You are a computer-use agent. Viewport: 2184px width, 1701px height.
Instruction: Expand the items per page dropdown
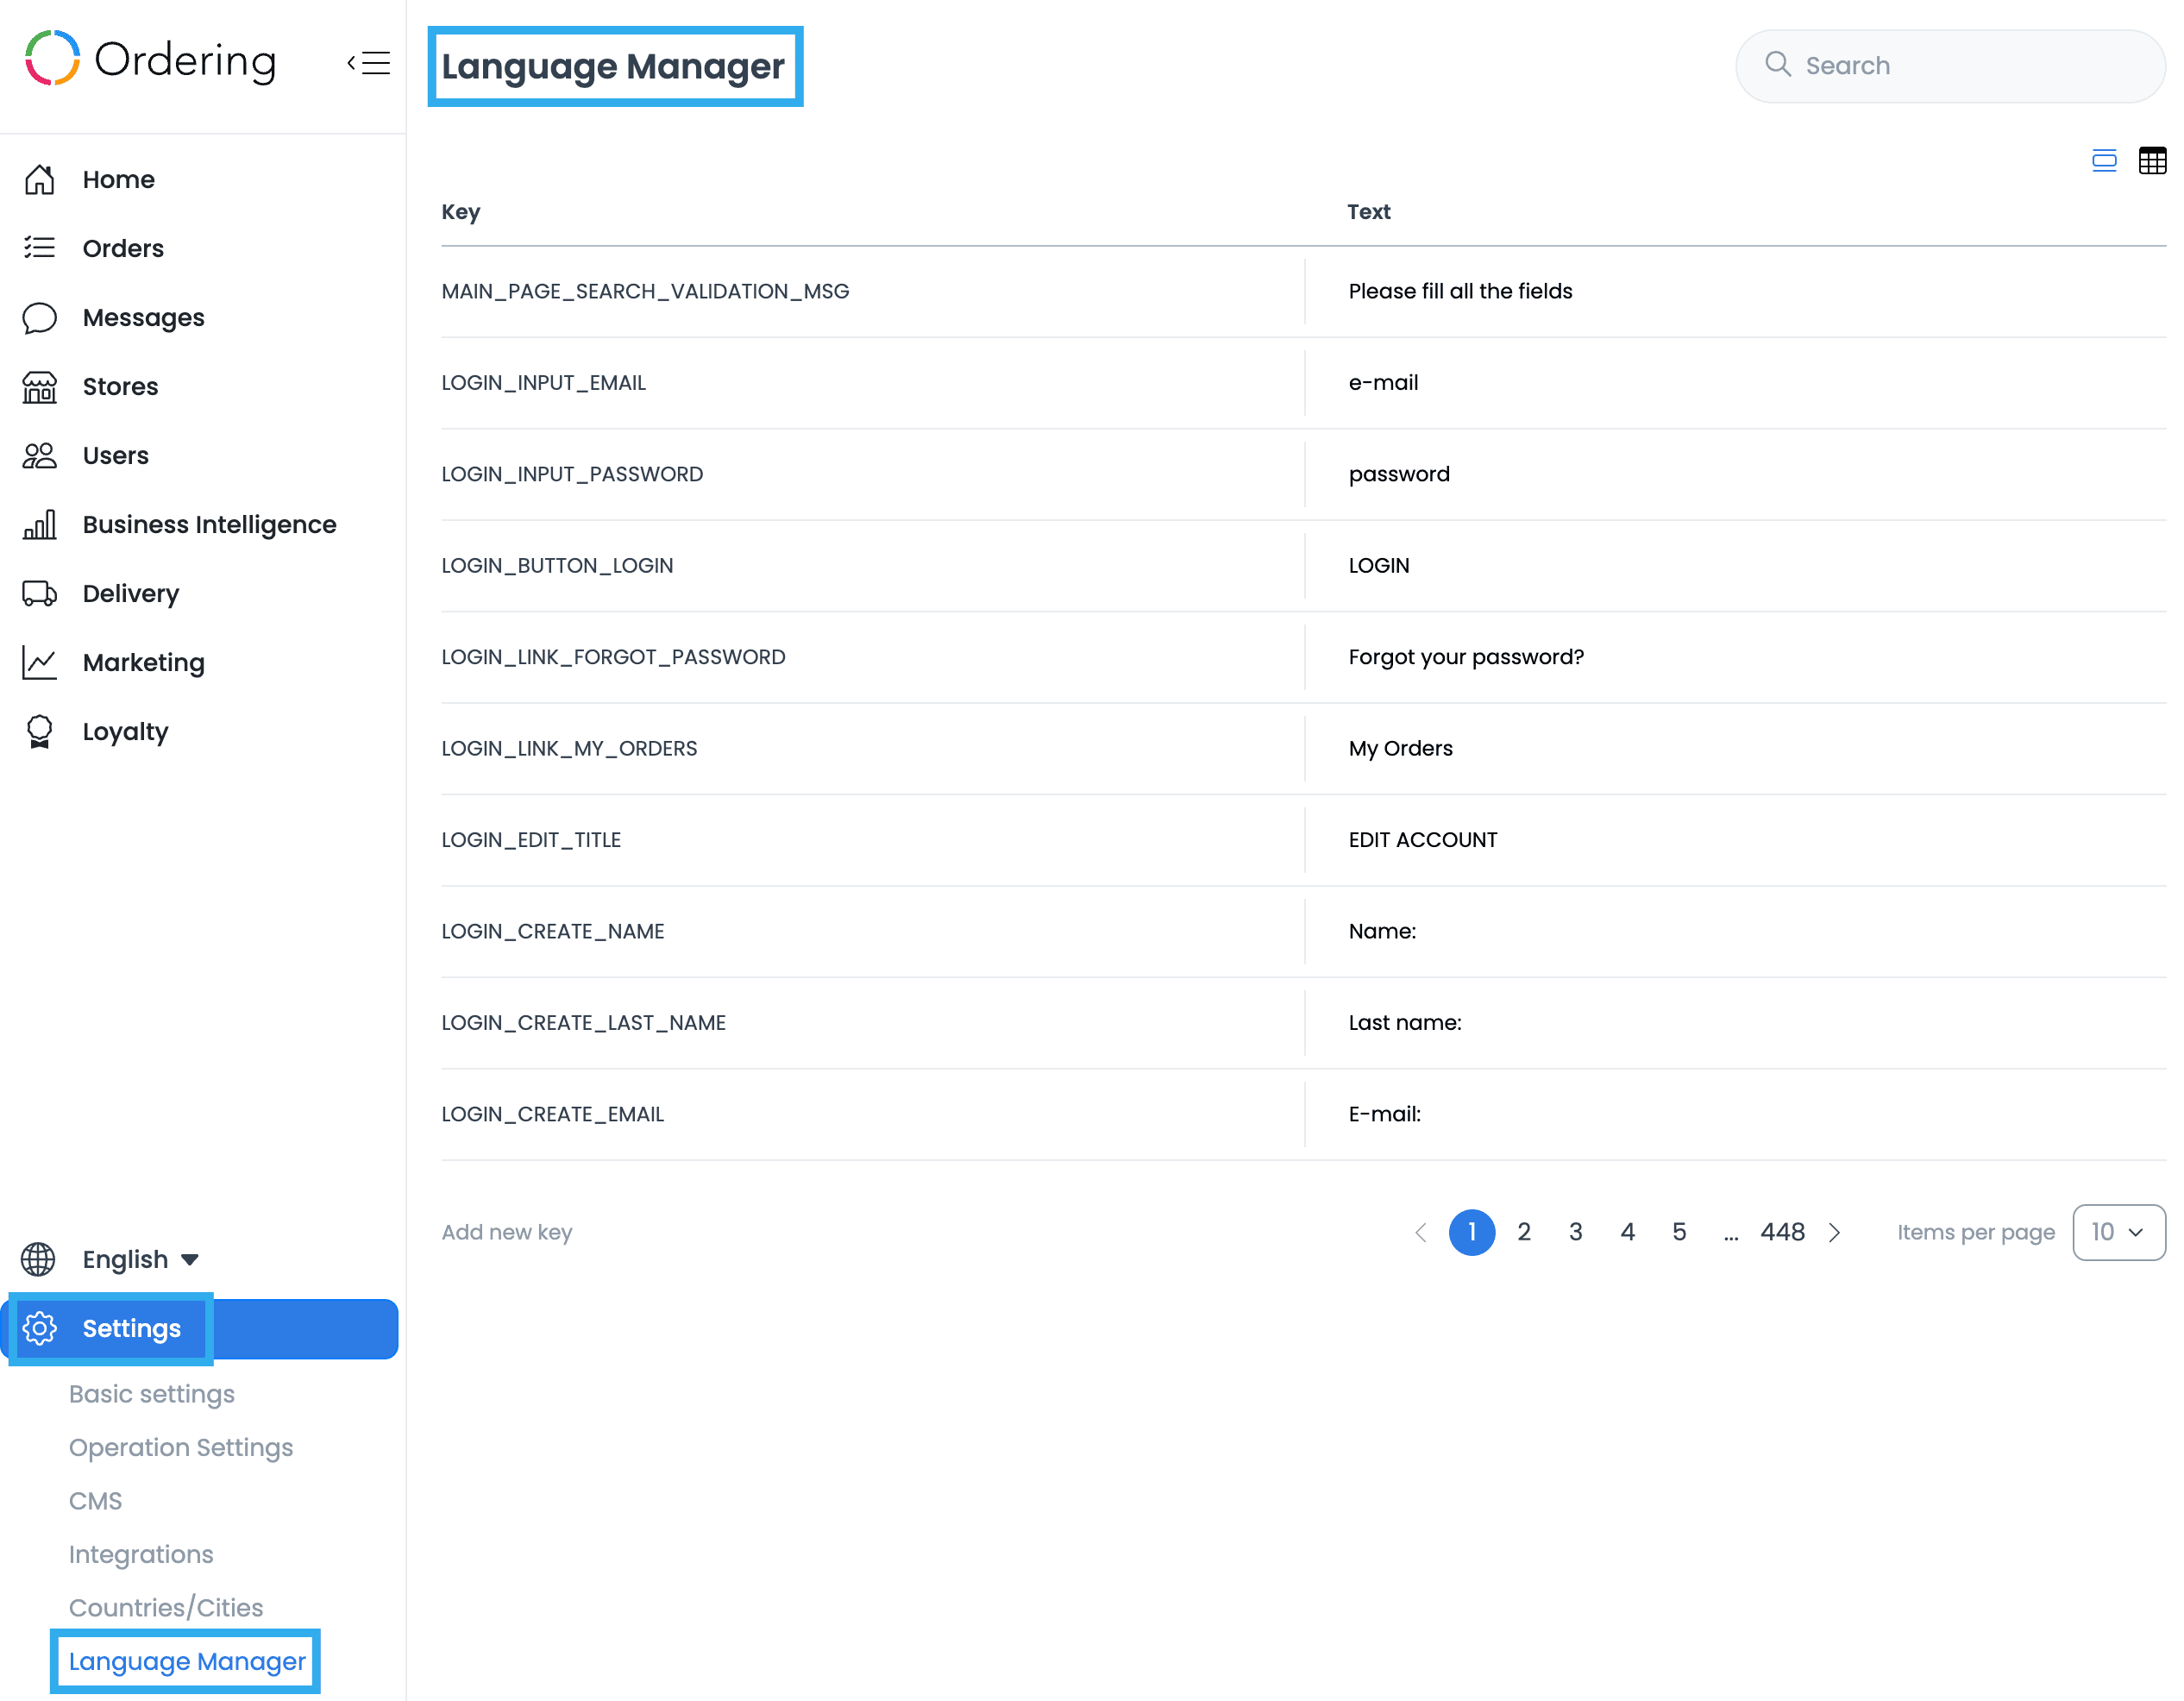2118,1233
